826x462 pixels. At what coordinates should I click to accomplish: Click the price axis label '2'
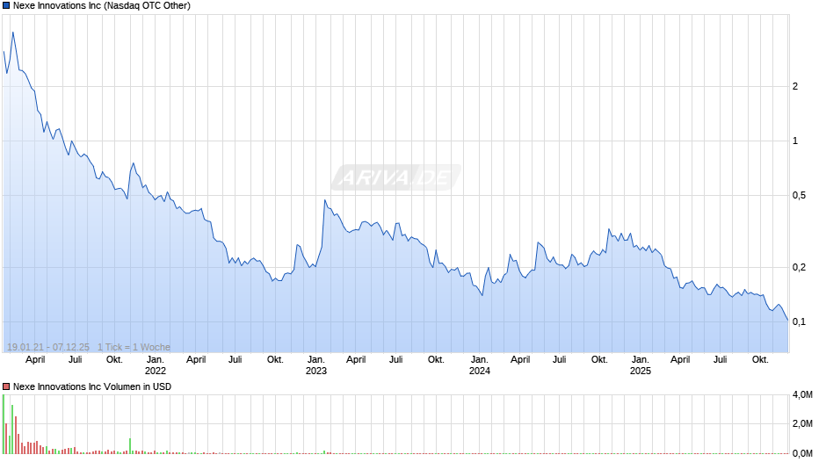pos(795,86)
